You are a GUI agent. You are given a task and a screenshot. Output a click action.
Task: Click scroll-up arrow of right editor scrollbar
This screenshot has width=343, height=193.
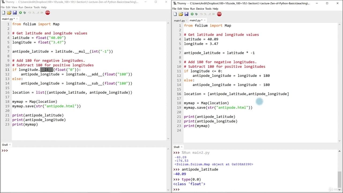(340, 25)
